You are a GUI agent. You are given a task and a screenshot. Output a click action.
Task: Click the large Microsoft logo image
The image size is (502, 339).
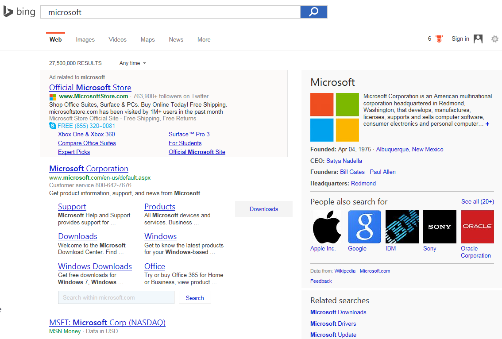pos(335,117)
